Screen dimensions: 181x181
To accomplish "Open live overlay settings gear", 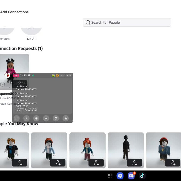I will [56, 118].
